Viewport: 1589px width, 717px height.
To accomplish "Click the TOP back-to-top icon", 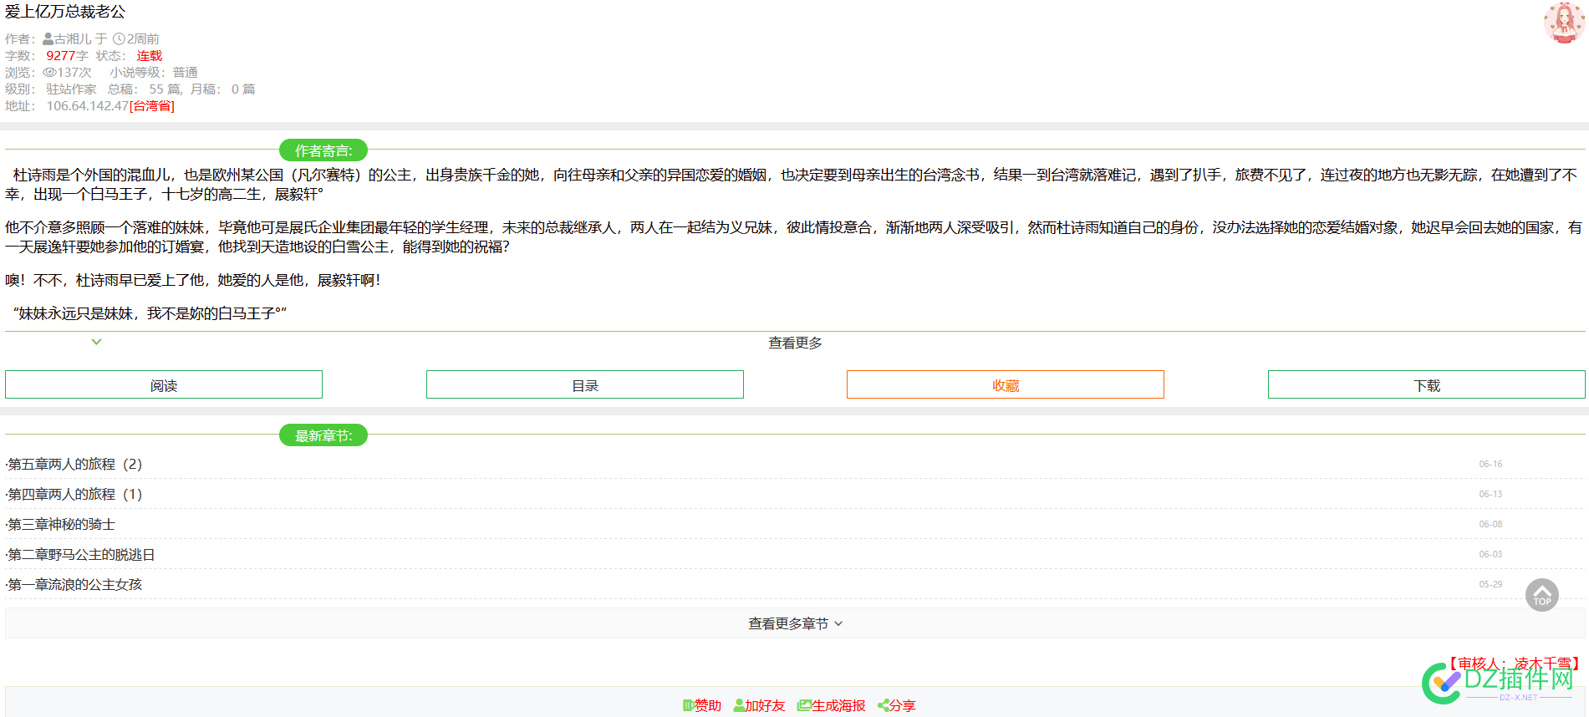I will pos(1542,595).
